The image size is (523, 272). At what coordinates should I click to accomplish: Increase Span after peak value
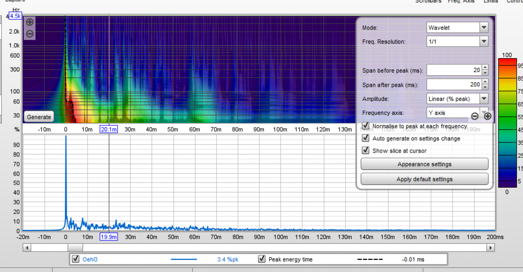[485, 82]
